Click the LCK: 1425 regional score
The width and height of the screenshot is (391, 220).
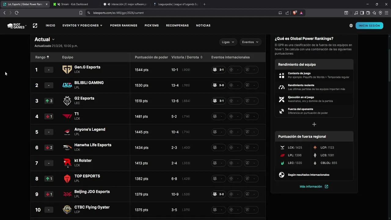pos(291,148)
